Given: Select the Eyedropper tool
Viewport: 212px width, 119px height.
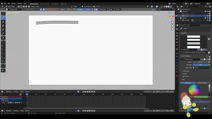Looking at the screenshot, I should (x=3, y=38).
